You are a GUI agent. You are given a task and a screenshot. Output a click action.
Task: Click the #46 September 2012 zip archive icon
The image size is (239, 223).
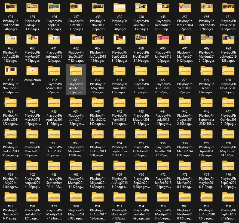click(207, 102)
